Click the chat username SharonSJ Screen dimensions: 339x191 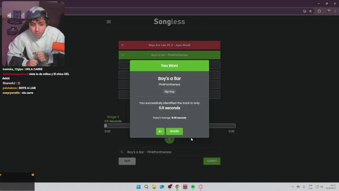pos(9,83)
